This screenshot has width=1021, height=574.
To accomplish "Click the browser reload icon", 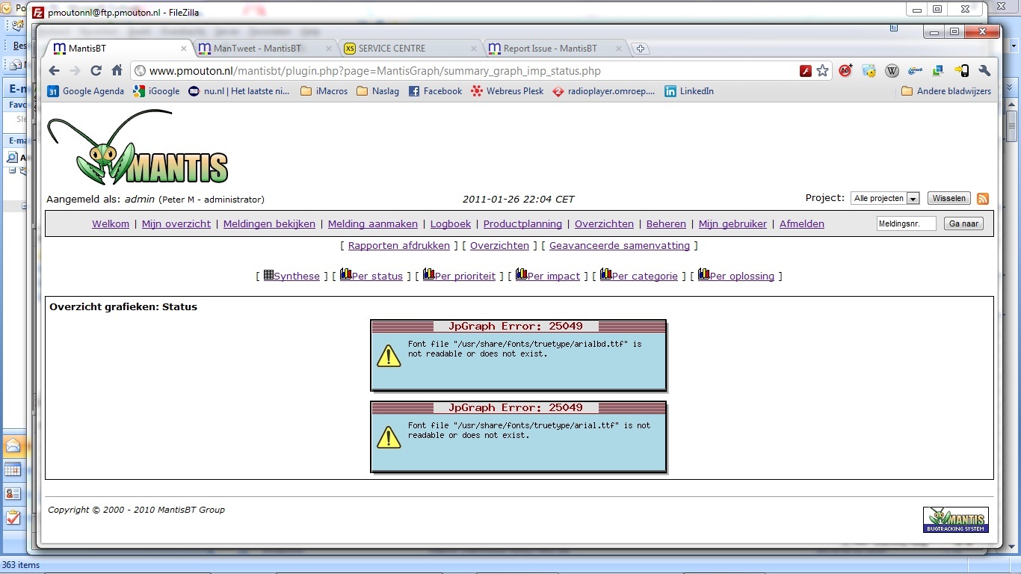I will pyautogui.click(x=96, y=71).
